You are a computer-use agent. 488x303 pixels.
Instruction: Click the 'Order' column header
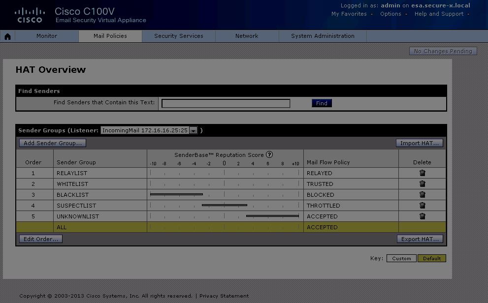[33, 162]
